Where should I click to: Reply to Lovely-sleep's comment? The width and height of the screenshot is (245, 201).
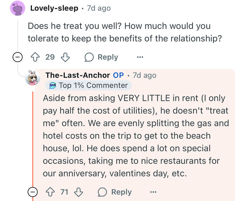click(x=101, y=57)
